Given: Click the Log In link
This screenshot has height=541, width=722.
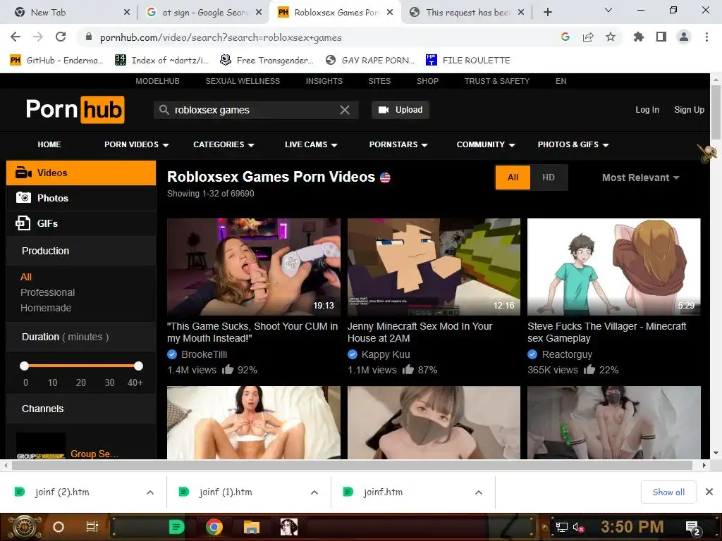Looking at the screenshot, I should click(x=647, y=110).
